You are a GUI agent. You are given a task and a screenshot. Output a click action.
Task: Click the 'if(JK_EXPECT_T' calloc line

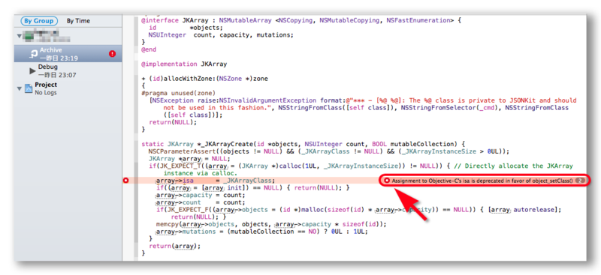click(x=361, y=166)
